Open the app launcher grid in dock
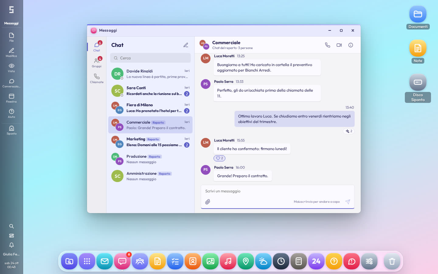Image resolution: width=438 pixels, height=274 pixels. tap(87, 261)
